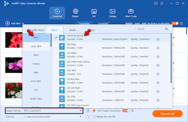Open settings gear for Same as source
The height and width of the screenshot is (122, 188).
[158, 39]
